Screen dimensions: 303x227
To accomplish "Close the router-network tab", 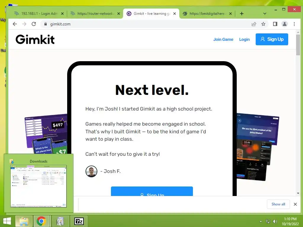I will (119, 14).
